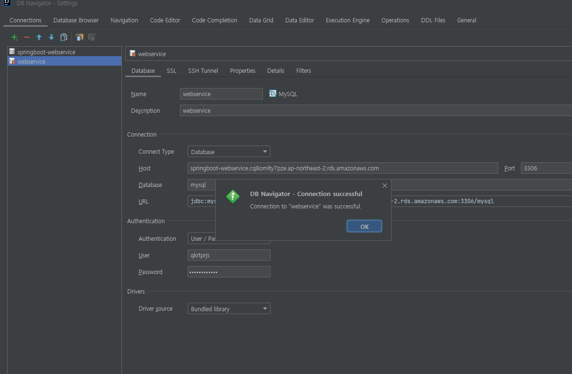Viewport: 572px width, 374px height.
Task: Close the Connection successful dialog with X
Action: [x=385, y=186]
